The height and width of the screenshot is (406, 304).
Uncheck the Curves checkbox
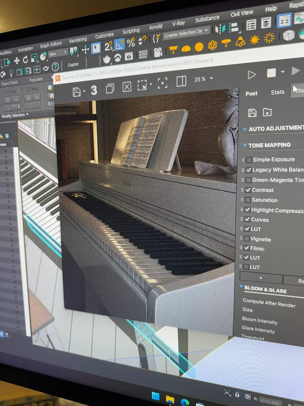click(x=247, y=219)
